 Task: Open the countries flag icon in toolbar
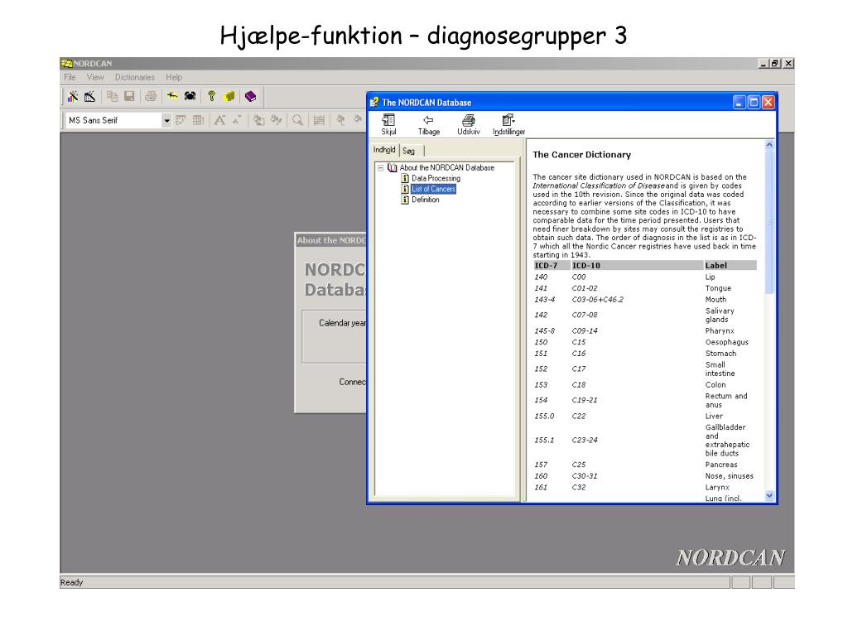[172, 96]
